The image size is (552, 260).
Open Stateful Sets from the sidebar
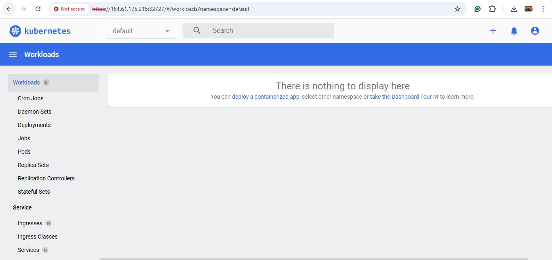(34, 192)
